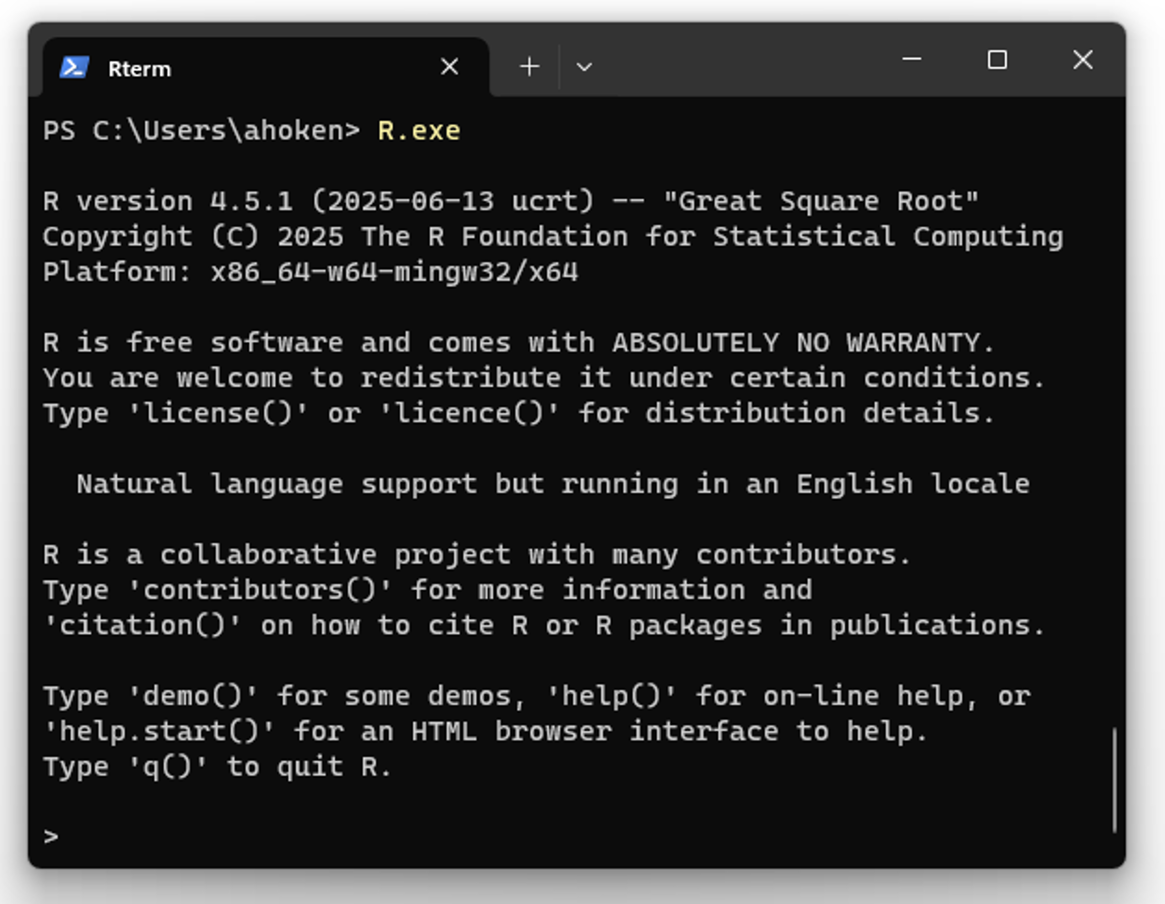Click the Natural language support line
The image size is (1165, 904).
pyautogui.click(x=552, y=483)
